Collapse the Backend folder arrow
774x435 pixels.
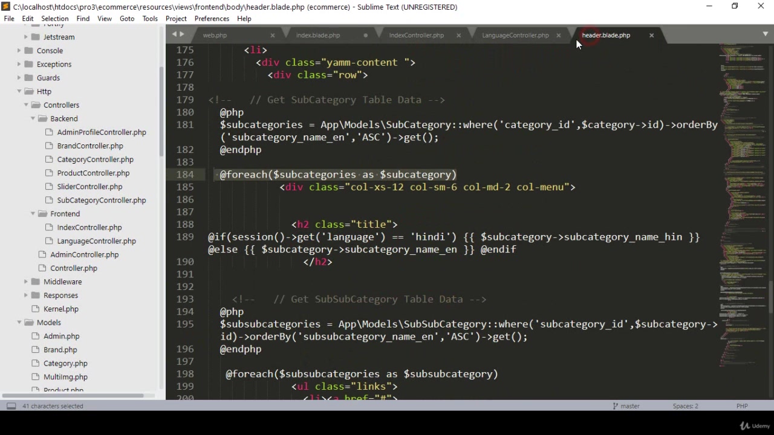pyautogui.click(x=33, y=118)
